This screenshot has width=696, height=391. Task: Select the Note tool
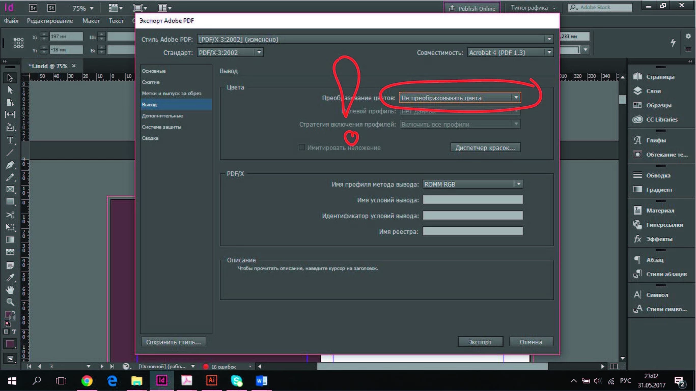[x=10, y=265]
